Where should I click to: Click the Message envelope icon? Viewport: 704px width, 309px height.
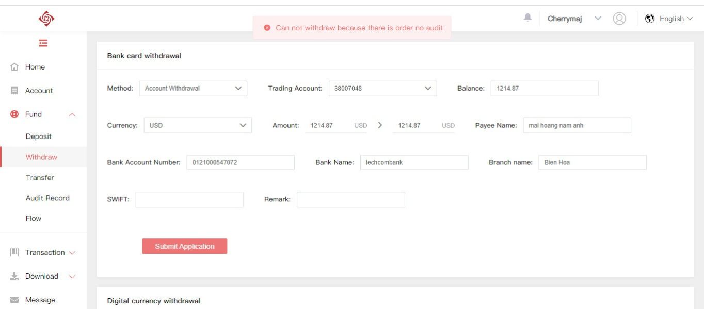pos(14,300)
